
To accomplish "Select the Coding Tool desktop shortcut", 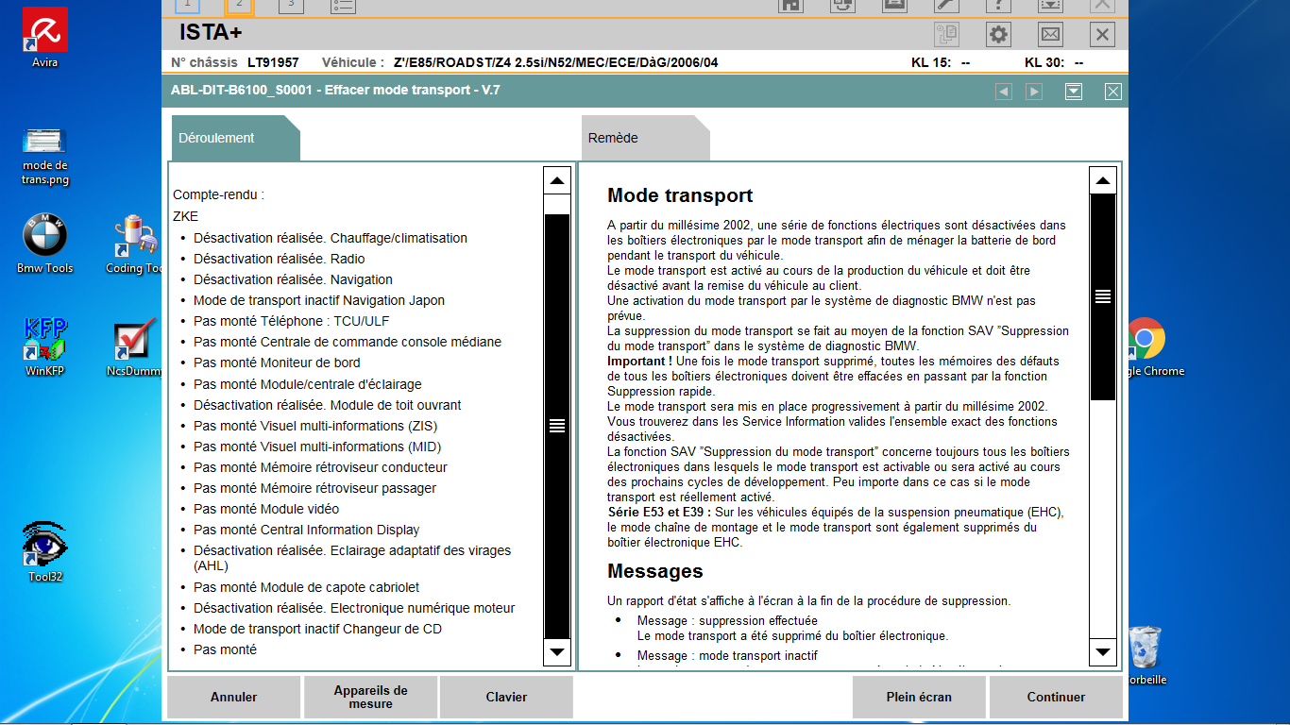I will (136, 244).
